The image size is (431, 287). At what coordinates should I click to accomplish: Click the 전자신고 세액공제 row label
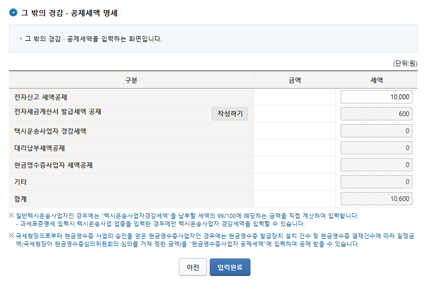tap(41, 97)
